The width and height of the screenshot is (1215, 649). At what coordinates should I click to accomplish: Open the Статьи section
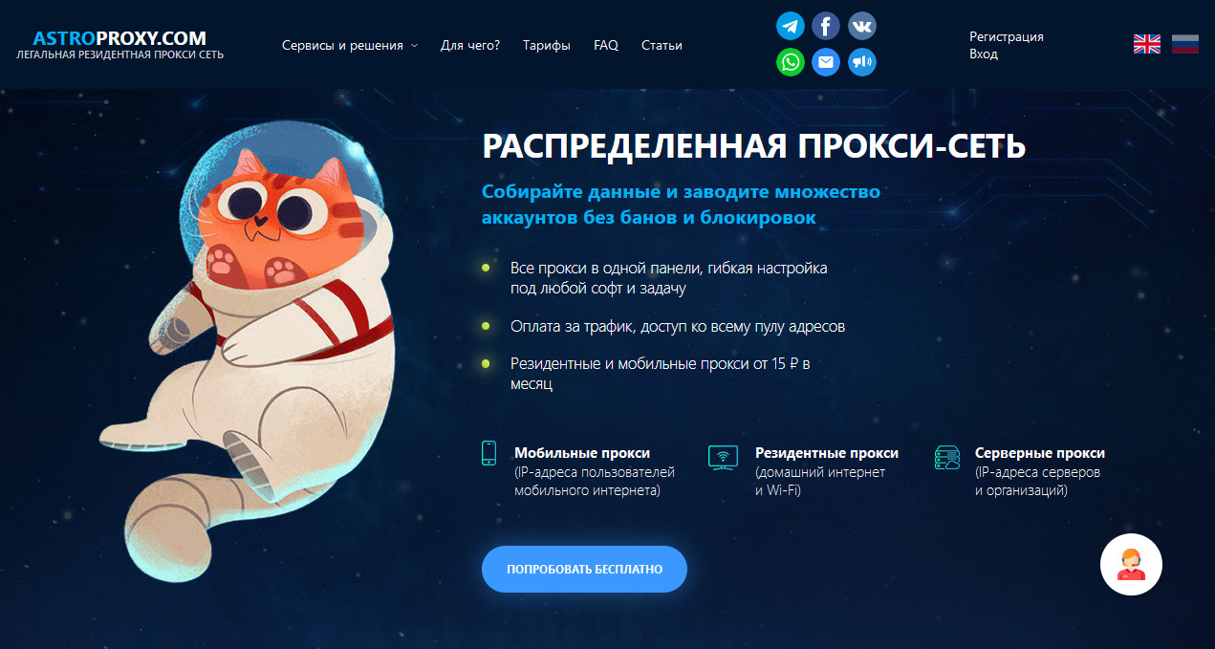[662, 45]
